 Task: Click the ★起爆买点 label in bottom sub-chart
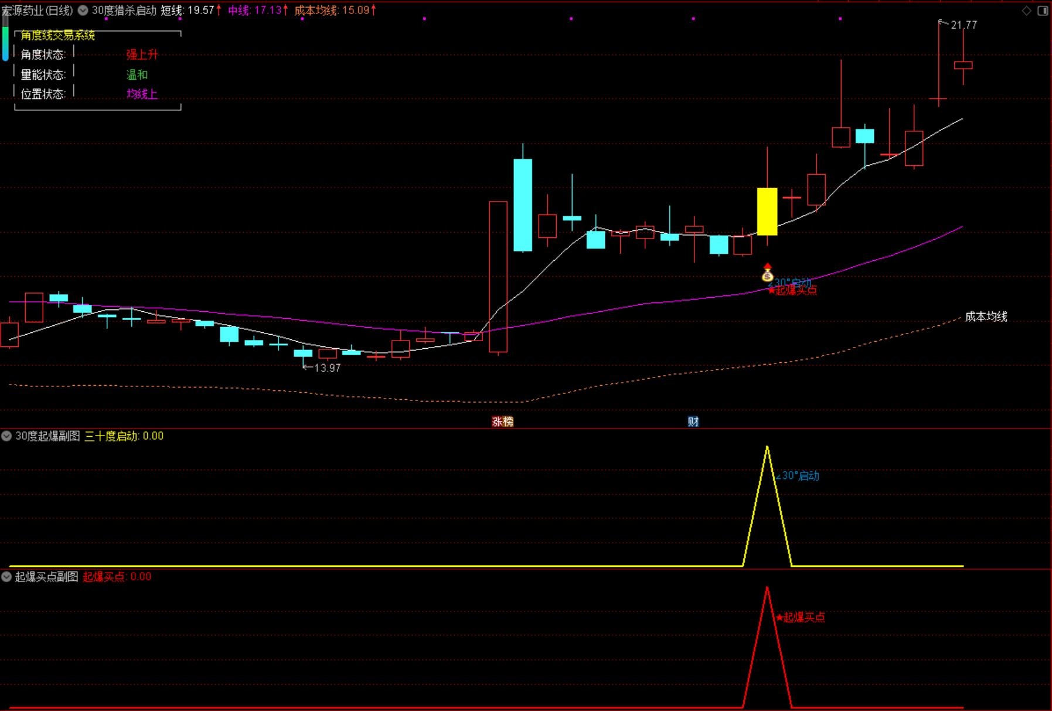pyautogui.click(x=801, y=617)
